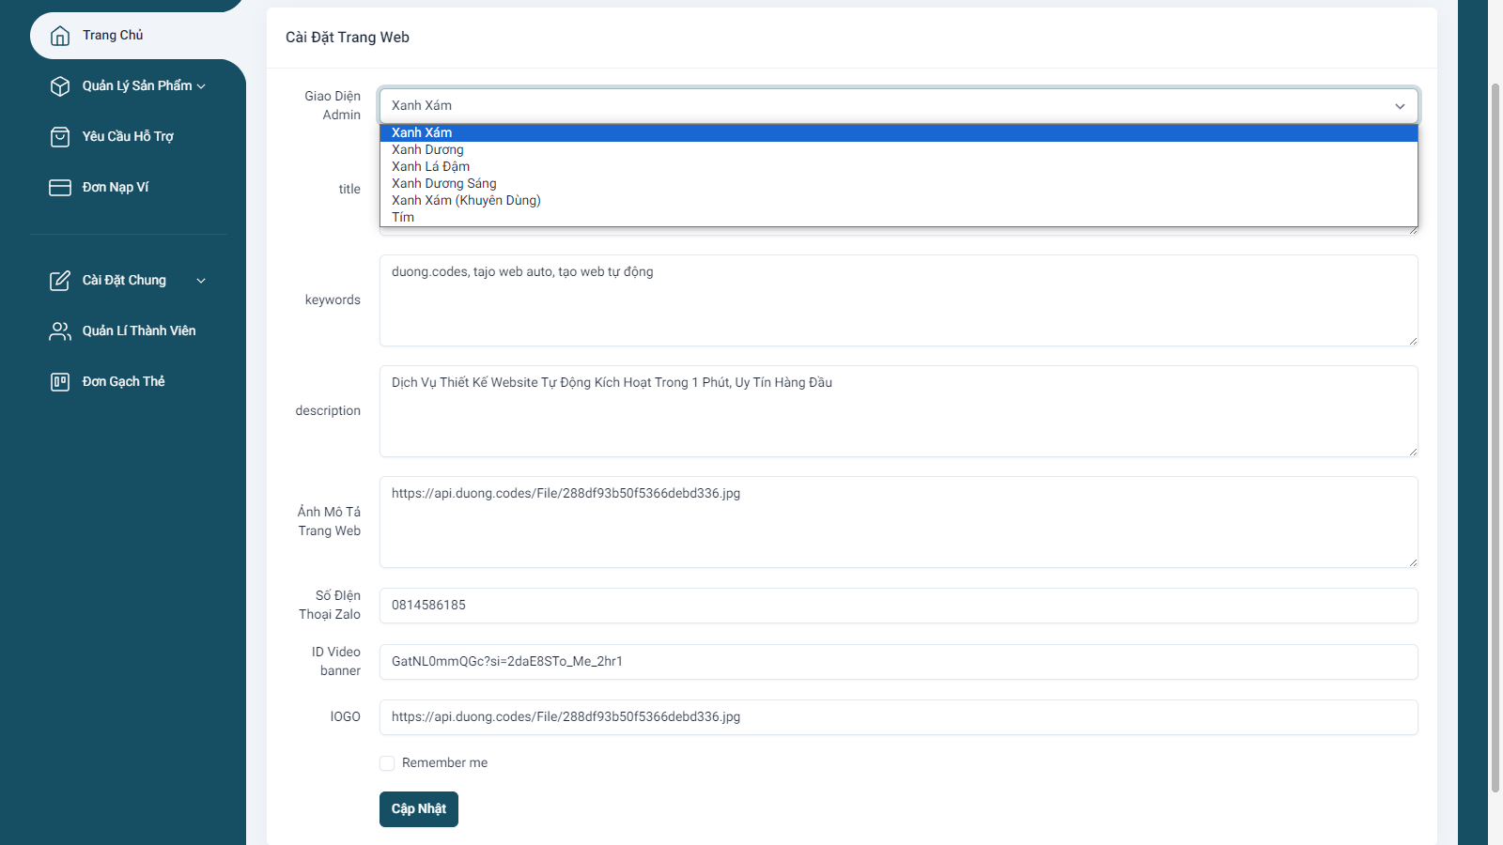Viewport: 1503px width, 845px height.
Task: Focus the Số Điện Thoại Zalo field
Action: coord(898,606)
